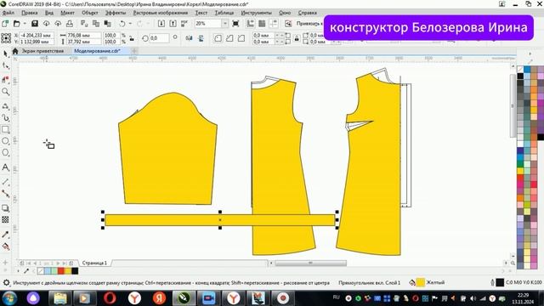Viewport: 544px width, 306px height.
Task: Activate the Zoom magnifier tool
Action: [x=6, y=92]
